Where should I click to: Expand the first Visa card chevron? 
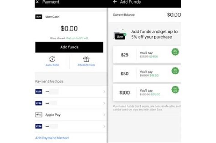[x=104, y=92]
